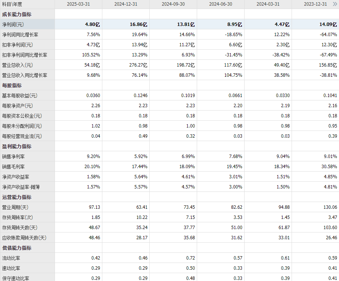Click the 扣非净利润(元) row label
Screen dimensions: 339x281
point(17,45)
